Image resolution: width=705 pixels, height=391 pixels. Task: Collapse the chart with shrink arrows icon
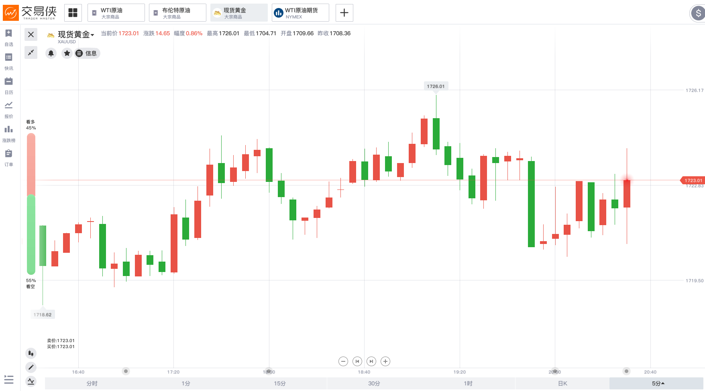pyautogui.click(x=31, y=52)
